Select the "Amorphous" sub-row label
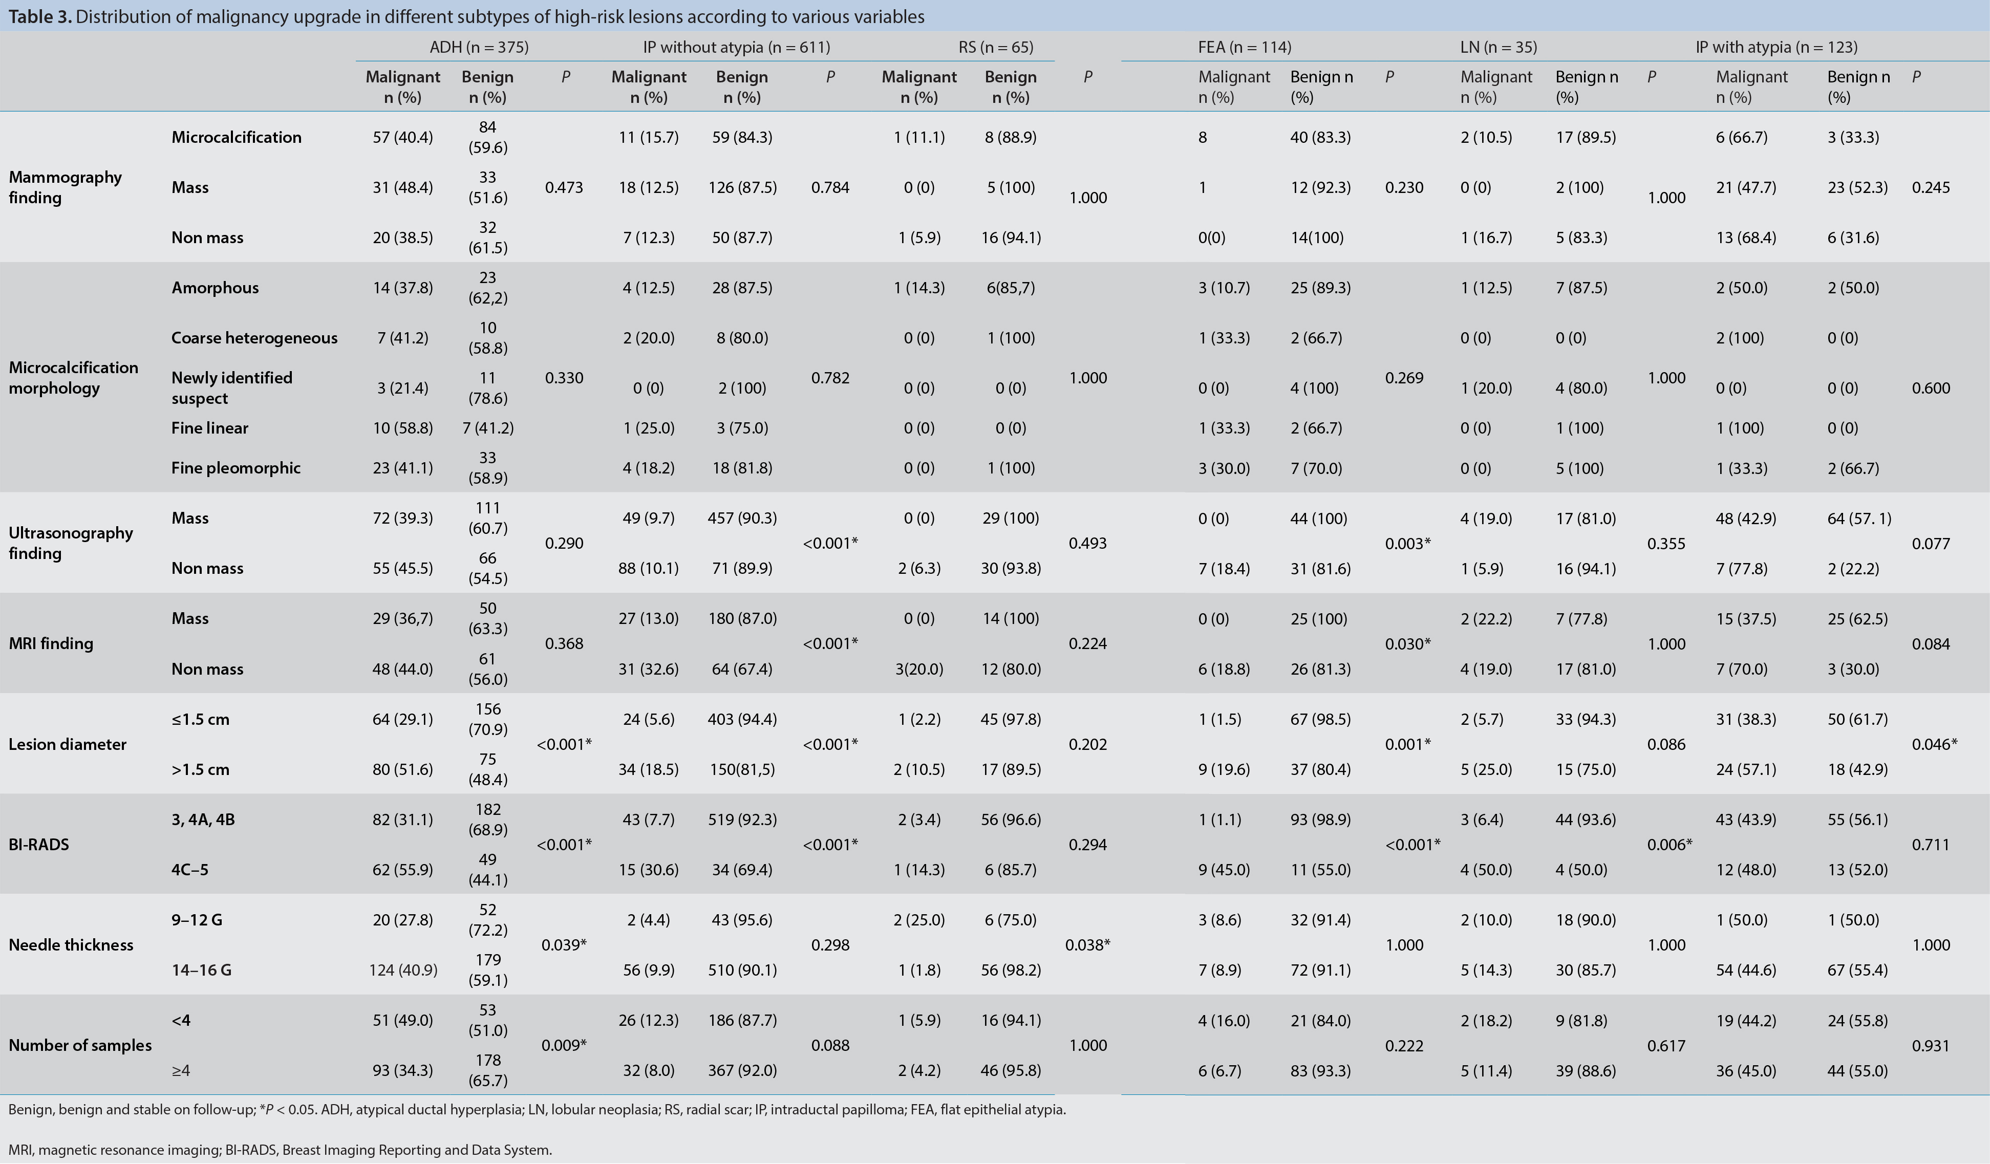The image size is (1990, 1164). (x=215, y=288)
